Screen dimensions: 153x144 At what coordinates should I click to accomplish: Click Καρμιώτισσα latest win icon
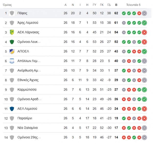point(144,90)
